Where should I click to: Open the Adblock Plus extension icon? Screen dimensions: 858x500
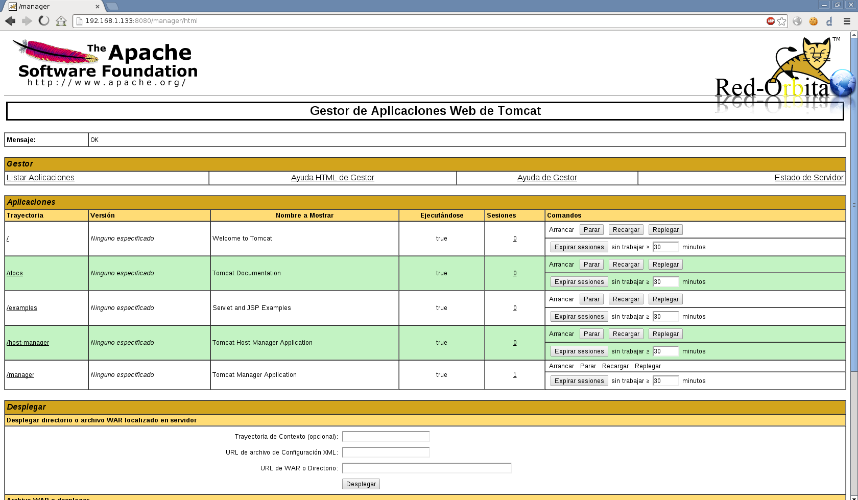pos(771,21)
